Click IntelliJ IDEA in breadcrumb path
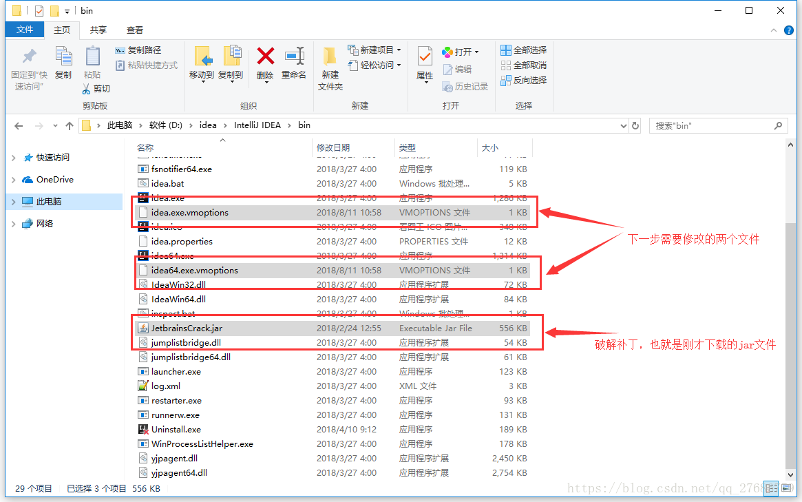 [257, 125]
